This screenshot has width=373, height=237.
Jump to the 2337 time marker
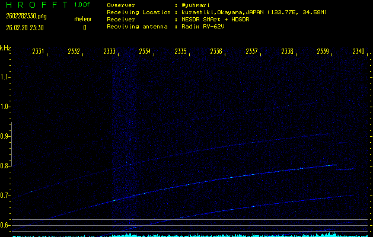tap(251, 52)
